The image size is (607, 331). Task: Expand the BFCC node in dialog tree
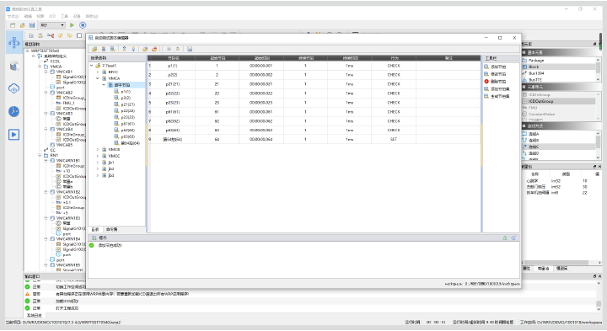[x=98, y=72]
